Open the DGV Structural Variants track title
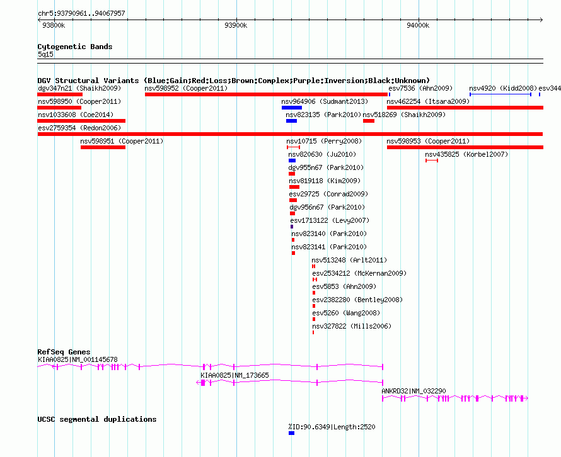This screenshot has height=457, width=561. (234, 81)
